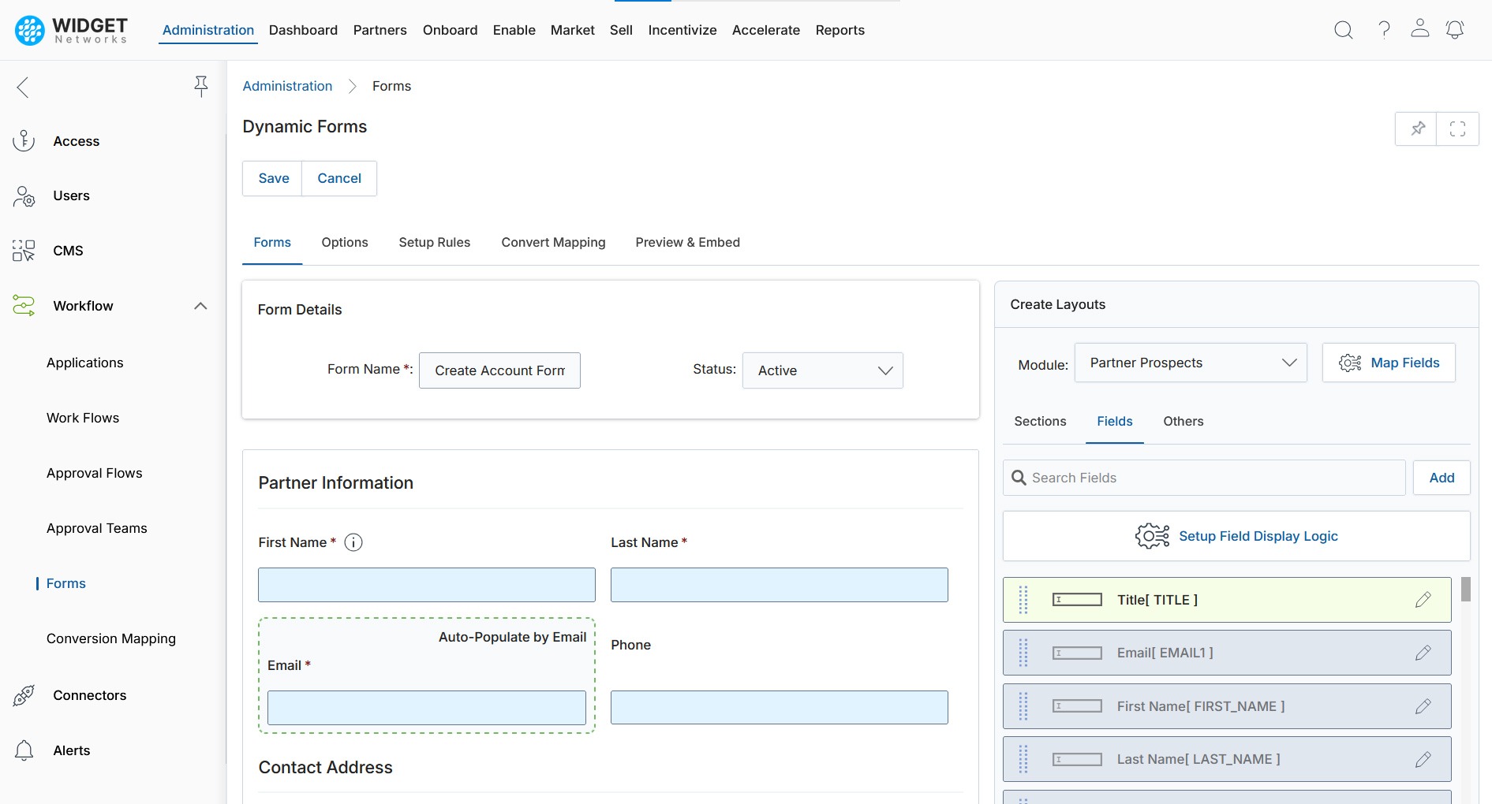The image size is (1492, 804).
Task: Open the Sell menu
Action: 621,30
